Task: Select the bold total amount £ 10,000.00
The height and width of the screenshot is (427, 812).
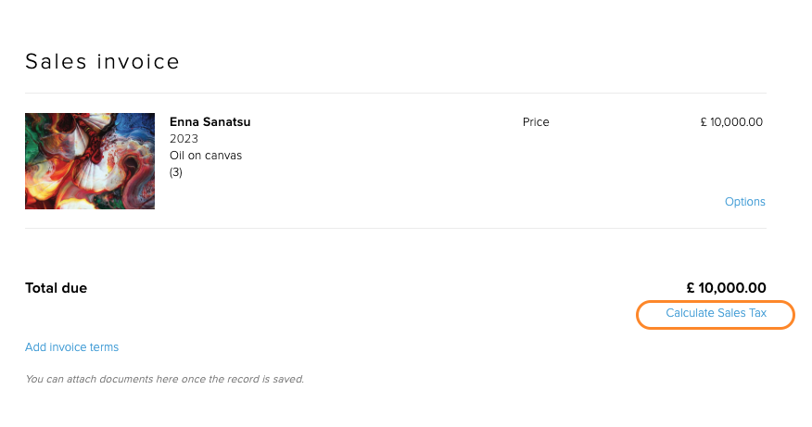Action: [726, 288]
